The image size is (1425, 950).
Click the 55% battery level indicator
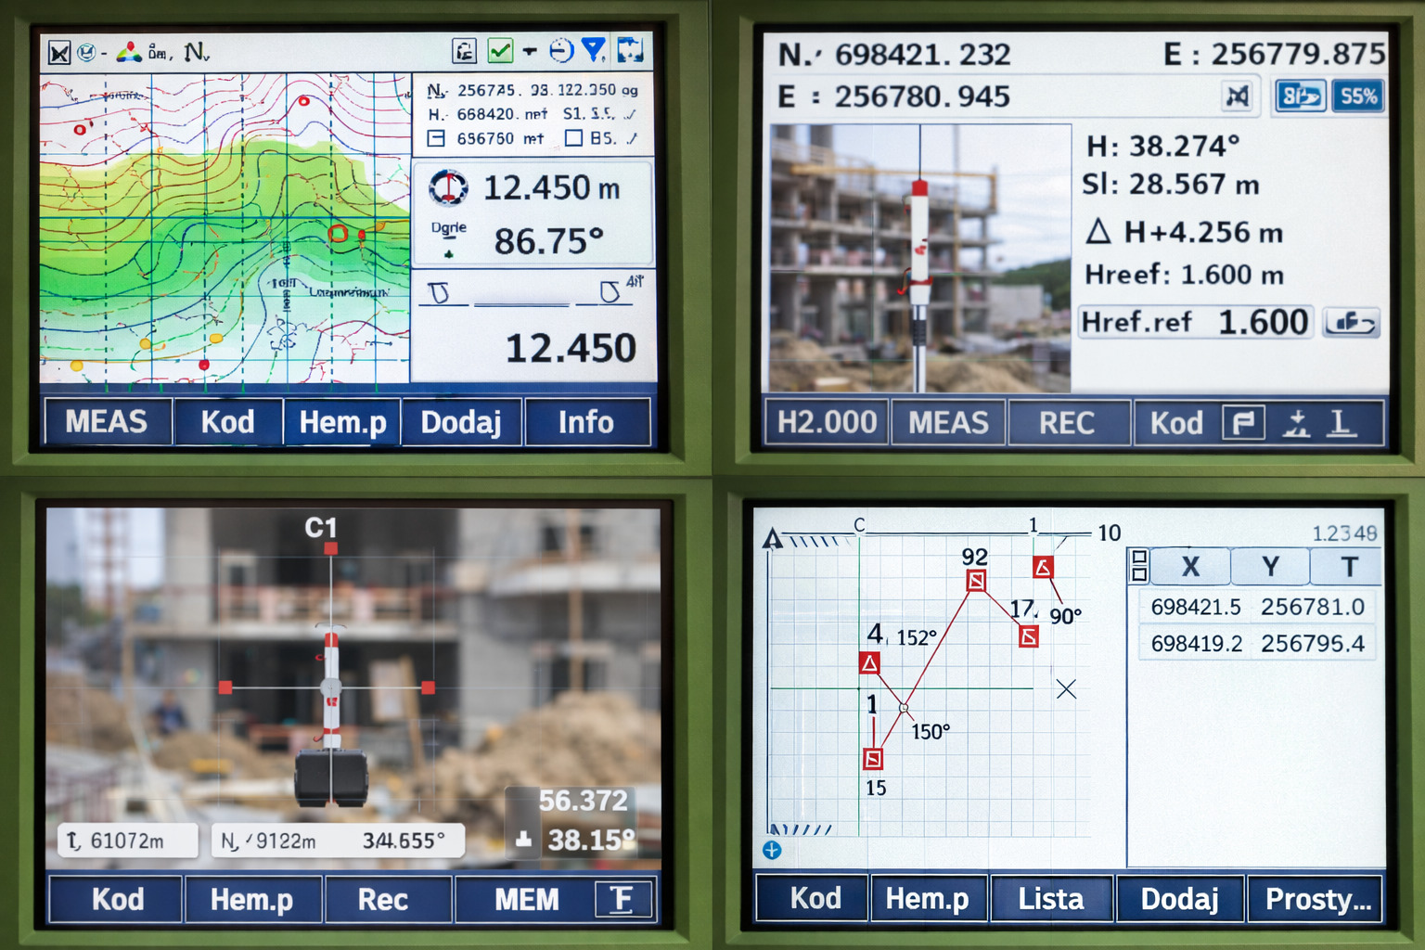tap(1358, 96)
